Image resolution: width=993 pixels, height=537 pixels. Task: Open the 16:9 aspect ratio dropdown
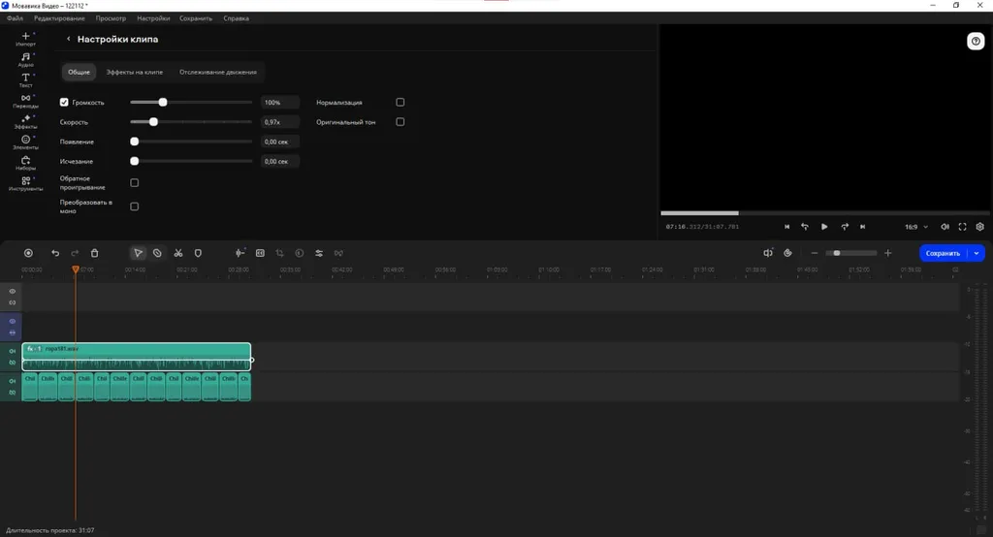click(x=915, y=227)
